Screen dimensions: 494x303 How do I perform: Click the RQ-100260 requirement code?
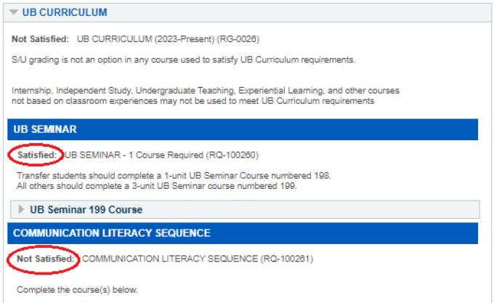232,155
